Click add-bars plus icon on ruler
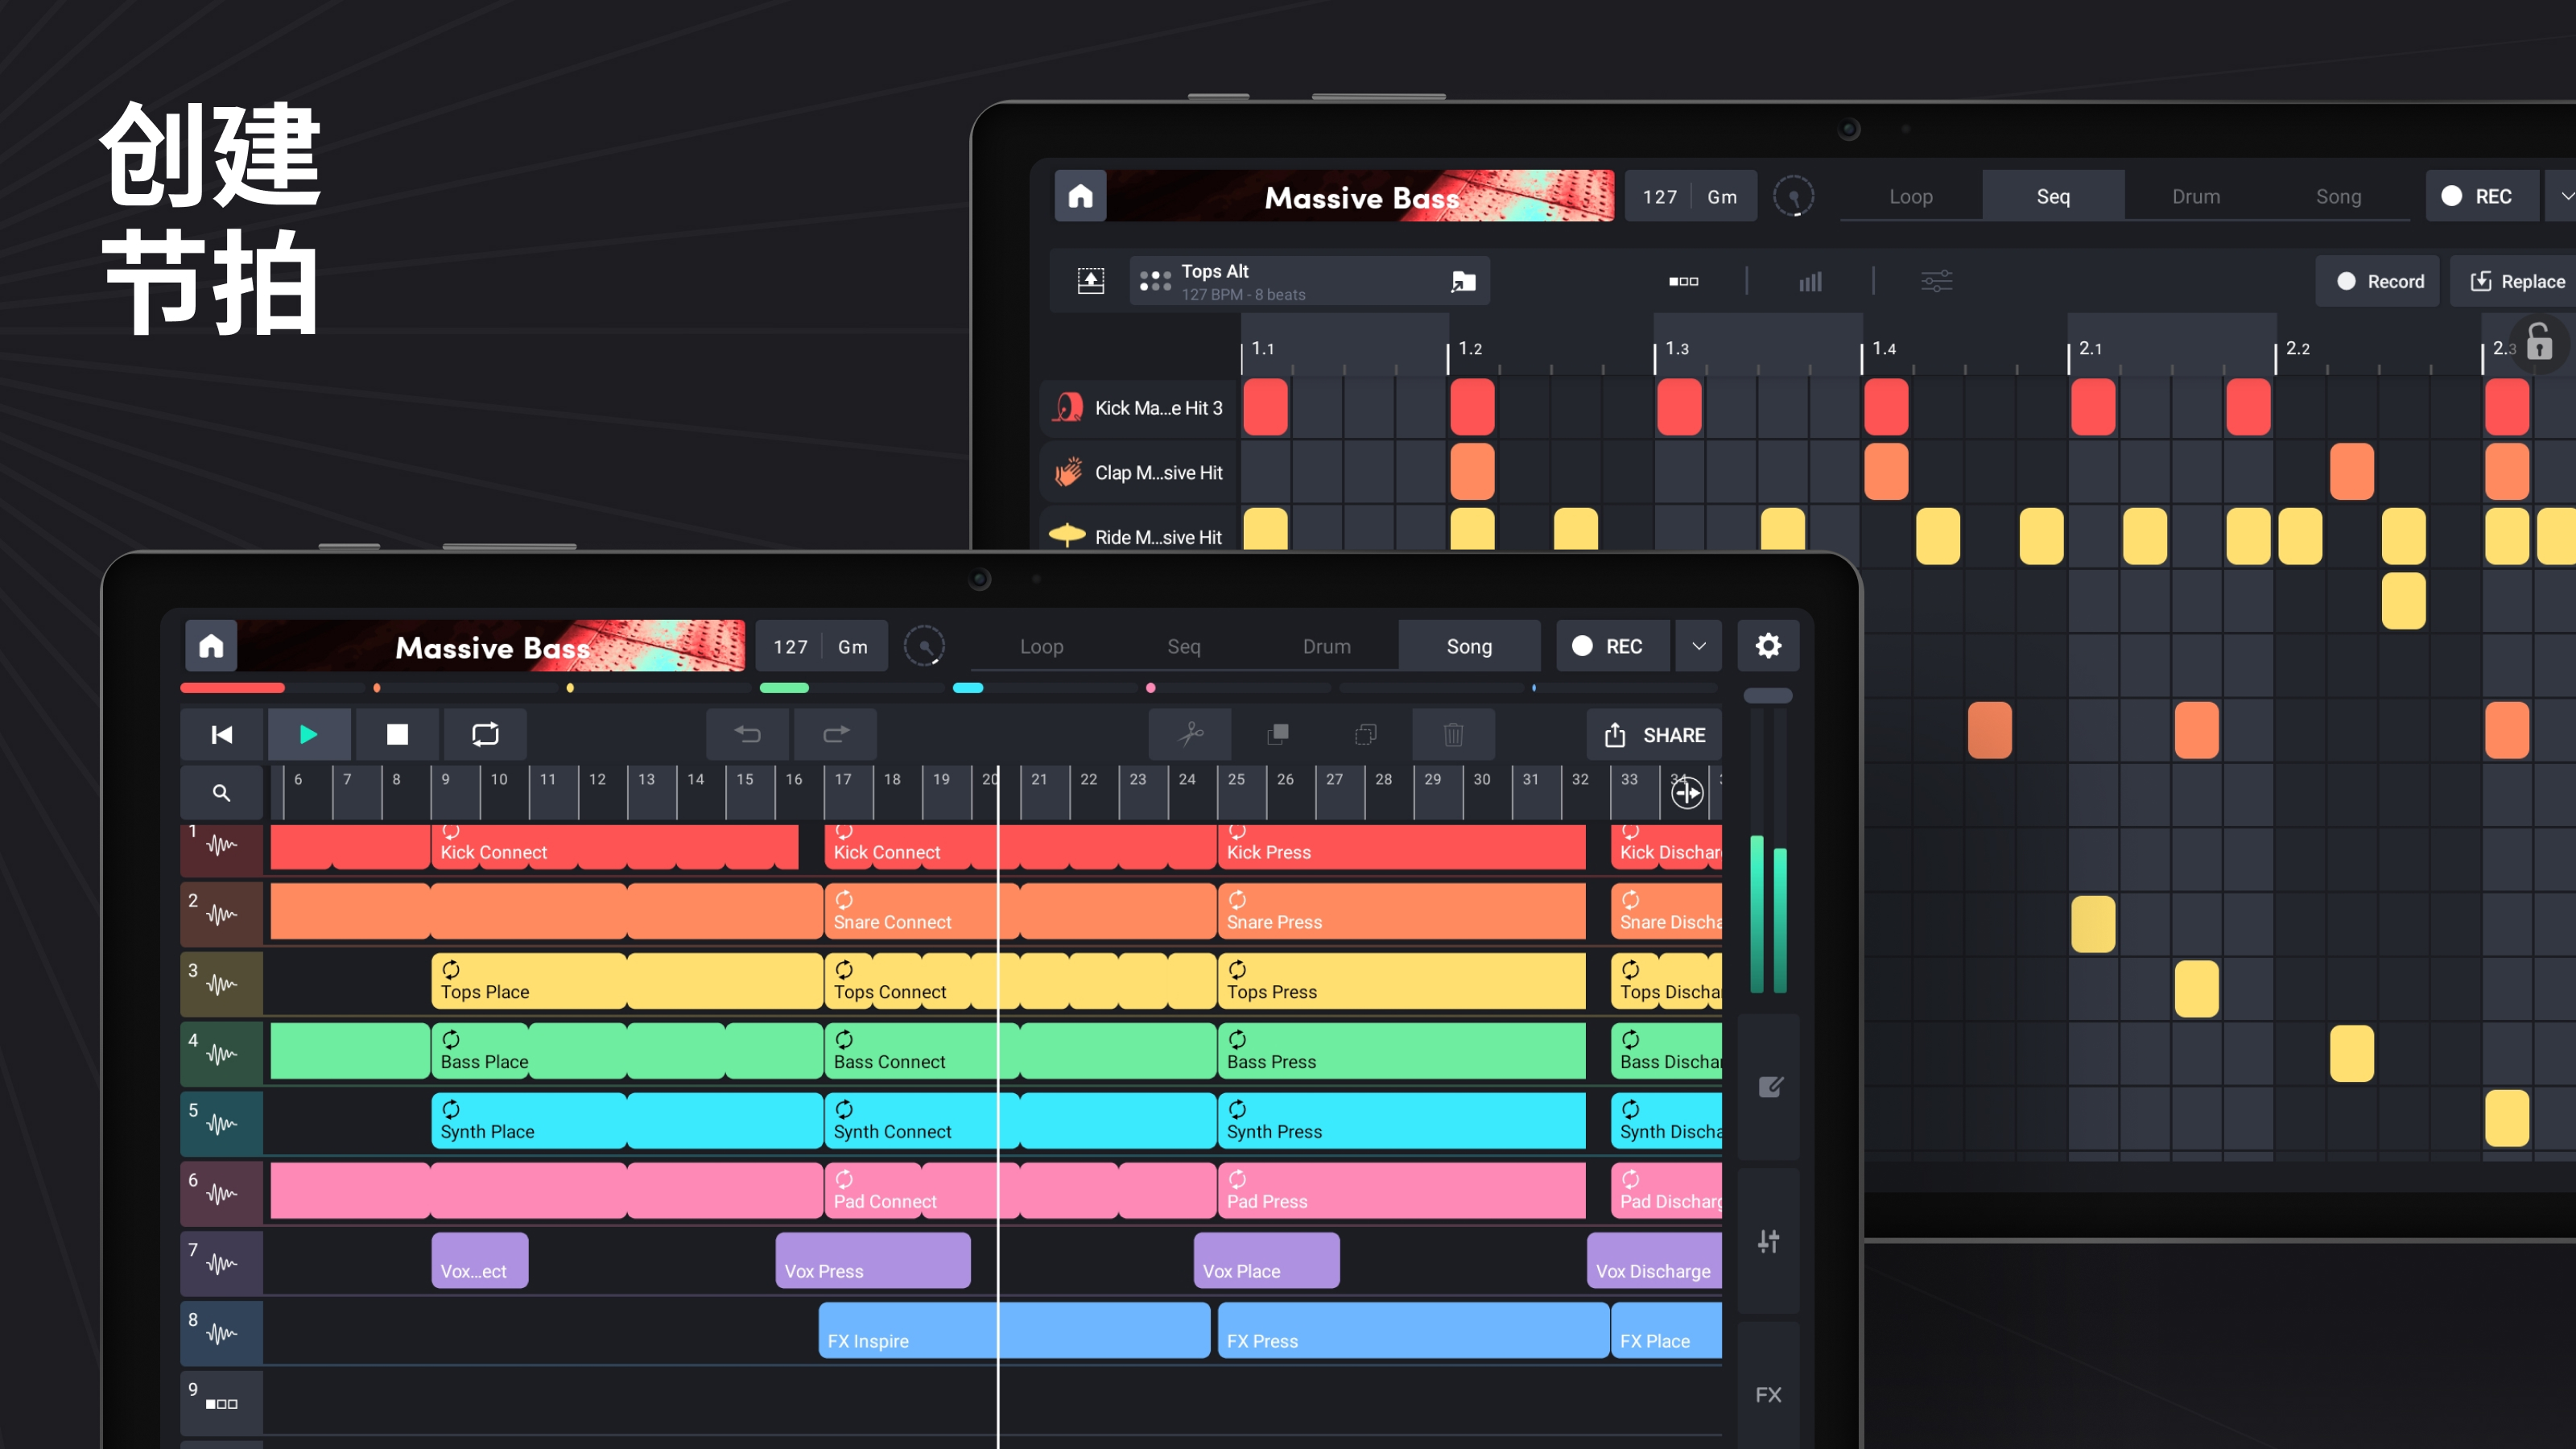Screen dimensions: 2576x1449 [x=1687, y=793]
